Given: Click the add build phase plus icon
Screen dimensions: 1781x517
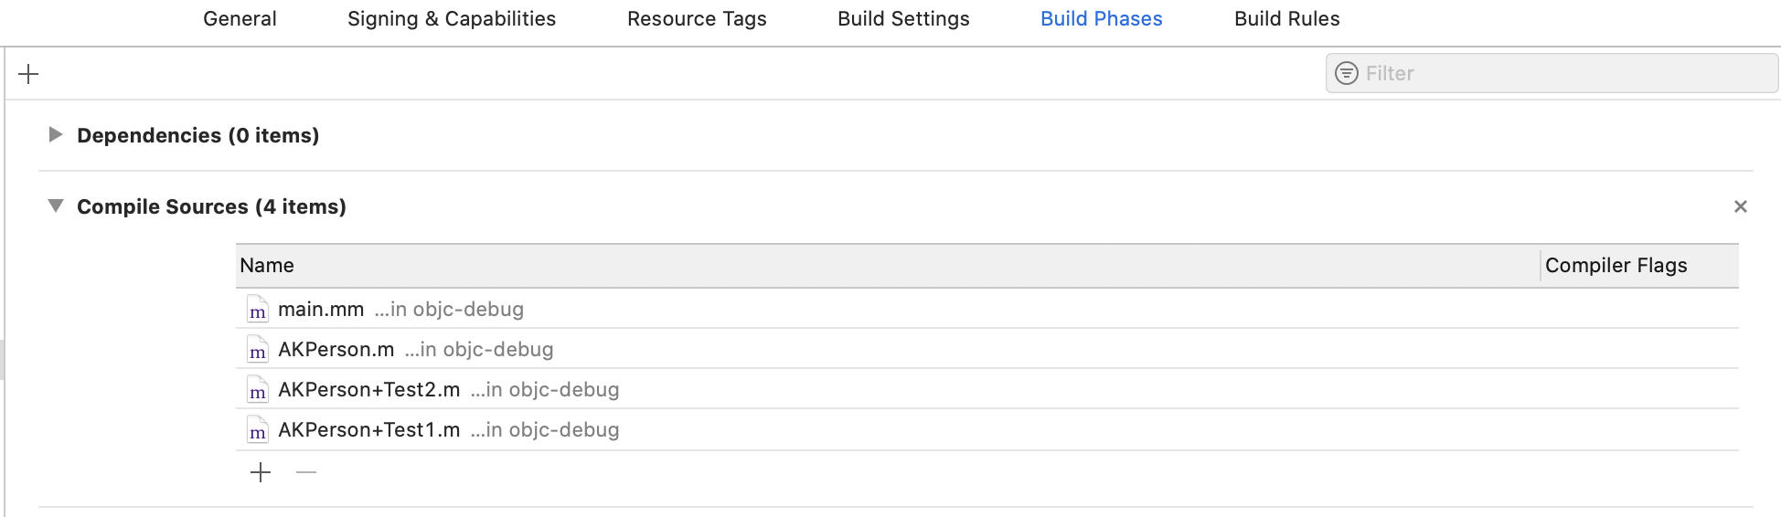Looking at the screenshot, I should 28,74.
